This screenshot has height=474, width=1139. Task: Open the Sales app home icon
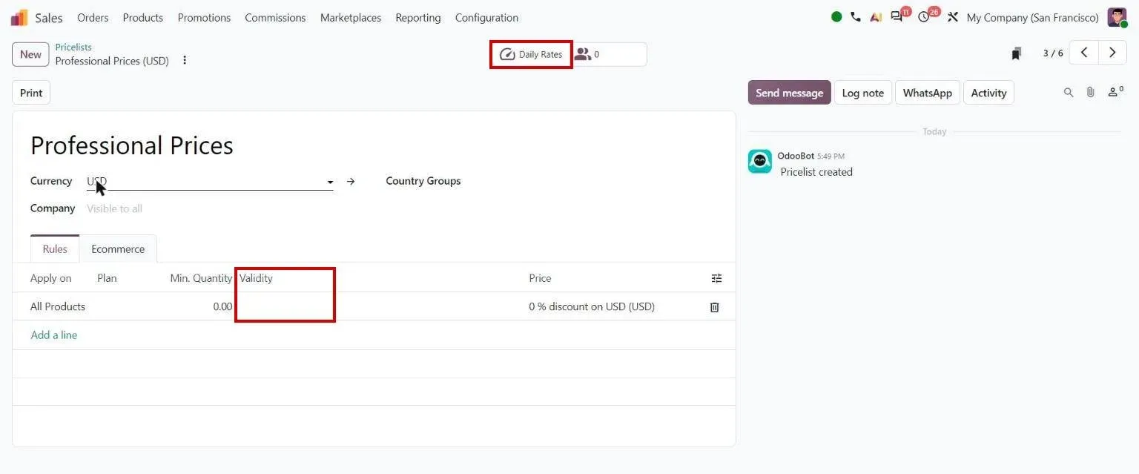pos(19,17)
